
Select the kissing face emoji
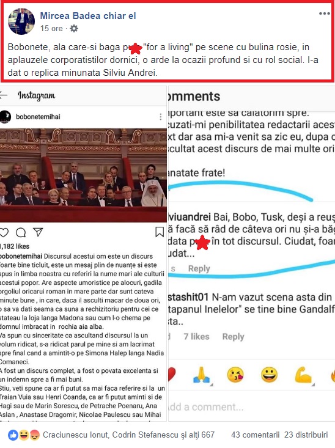coord(235,375)
